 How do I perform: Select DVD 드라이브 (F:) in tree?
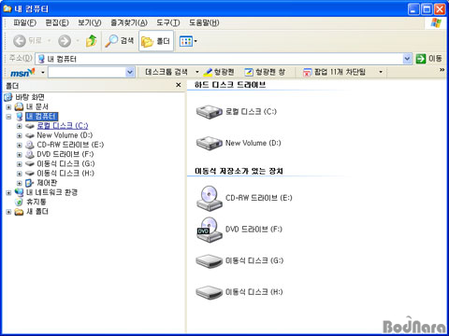pos(65,154)
